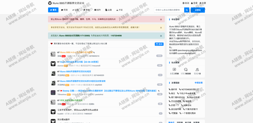Click the 登录 login link
253x123 pixels.
tap(194, 3)
